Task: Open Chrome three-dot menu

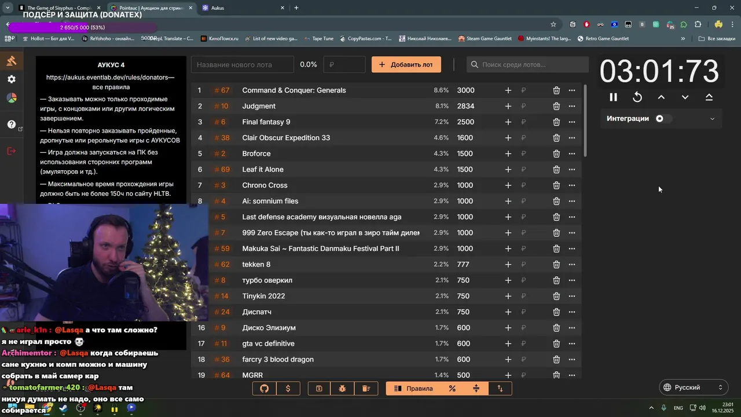Action: (x=732, y=24)
